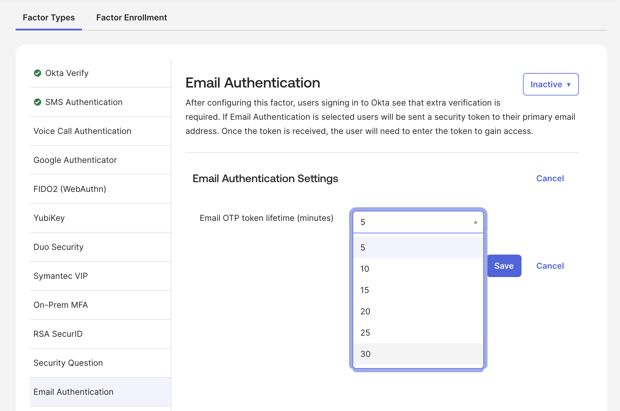The height and width of the screenshot is (411, 620).
Task: Switch to the Factor Enrollment tab
Action: point(131,17)
